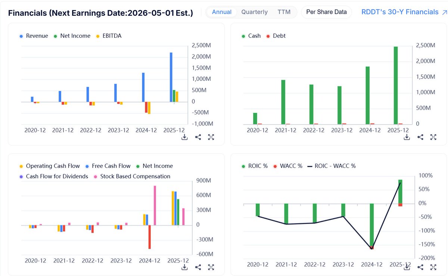Share the Revenue and EBITDA chart
The image size is (448, 276).
[198, 137]
